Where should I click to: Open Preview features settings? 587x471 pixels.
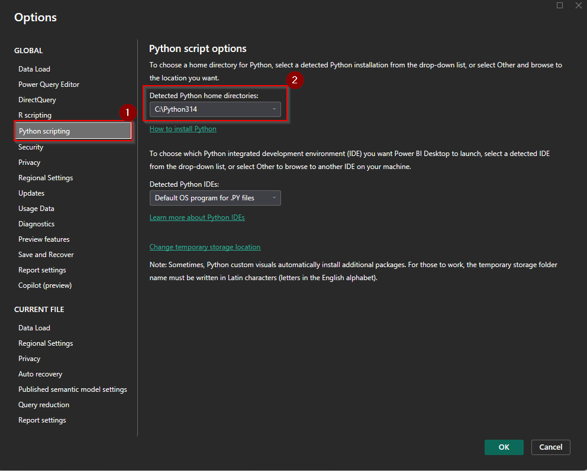44,239
